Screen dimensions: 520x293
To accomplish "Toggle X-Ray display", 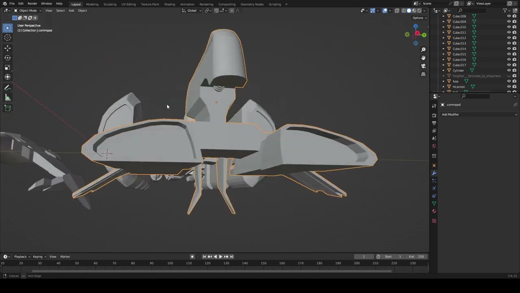I will 397,11.
